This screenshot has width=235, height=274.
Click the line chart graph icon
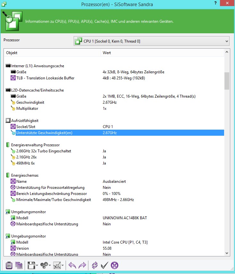point(57,265)
